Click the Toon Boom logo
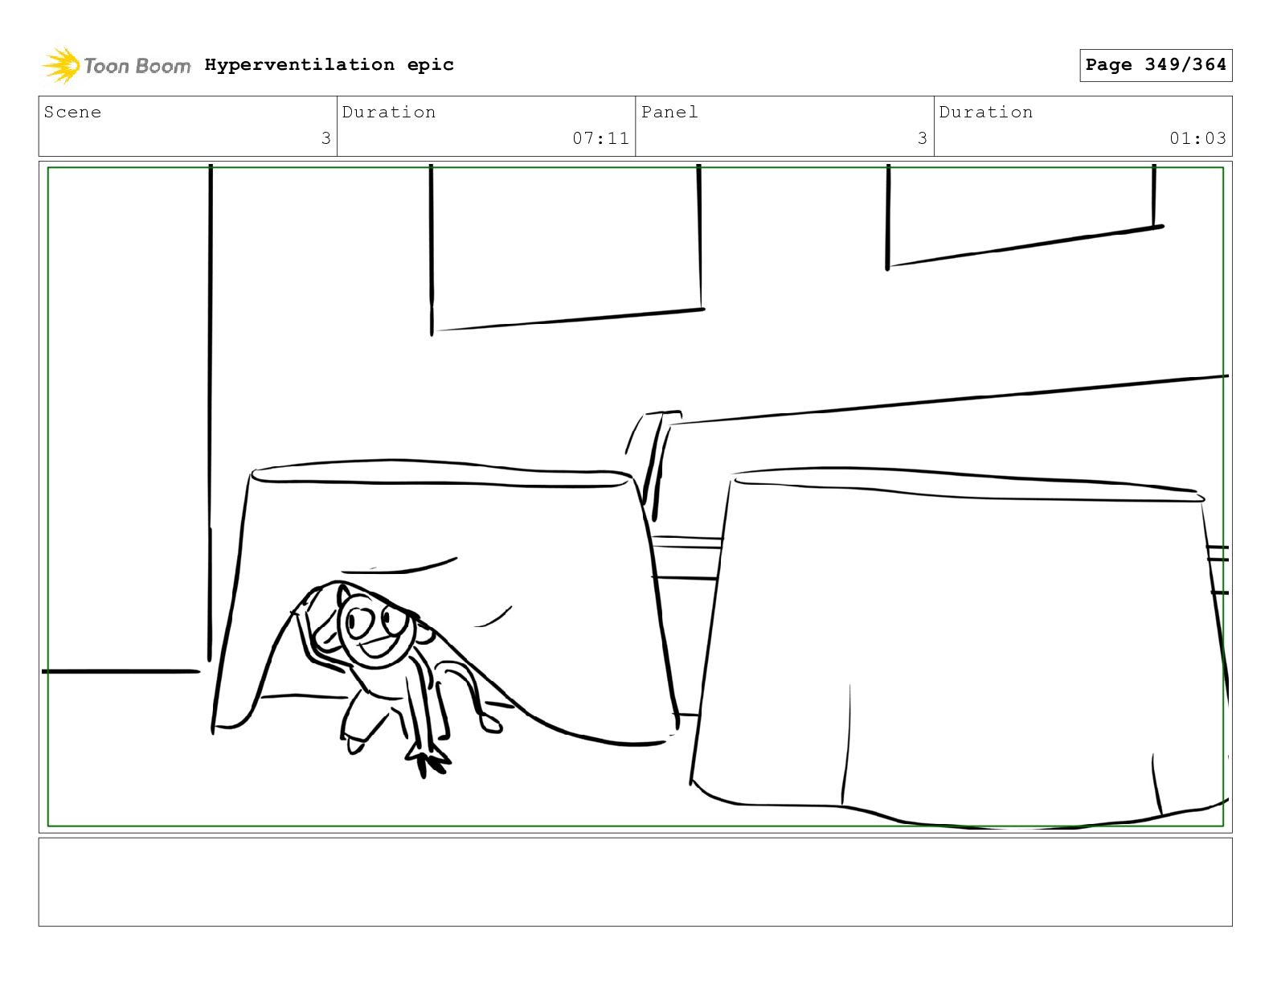 (x=117, y=65)
